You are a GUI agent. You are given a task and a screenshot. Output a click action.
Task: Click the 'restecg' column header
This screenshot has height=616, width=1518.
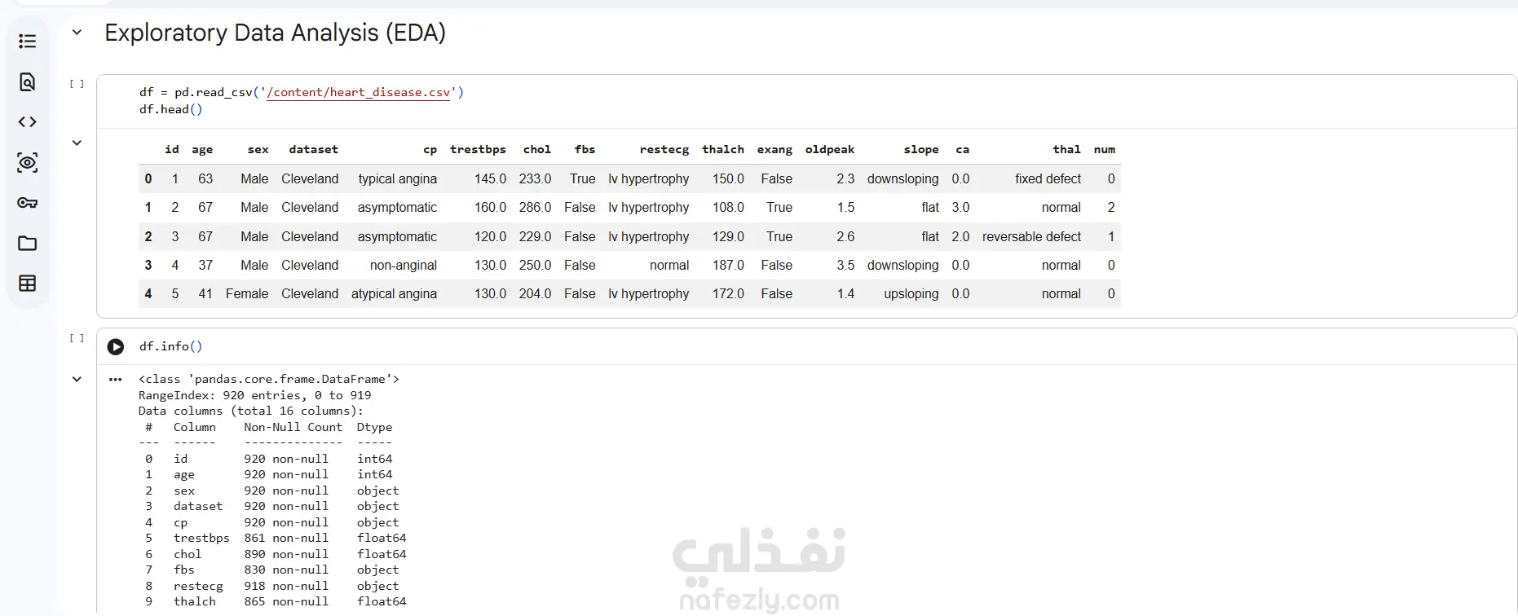664,150
